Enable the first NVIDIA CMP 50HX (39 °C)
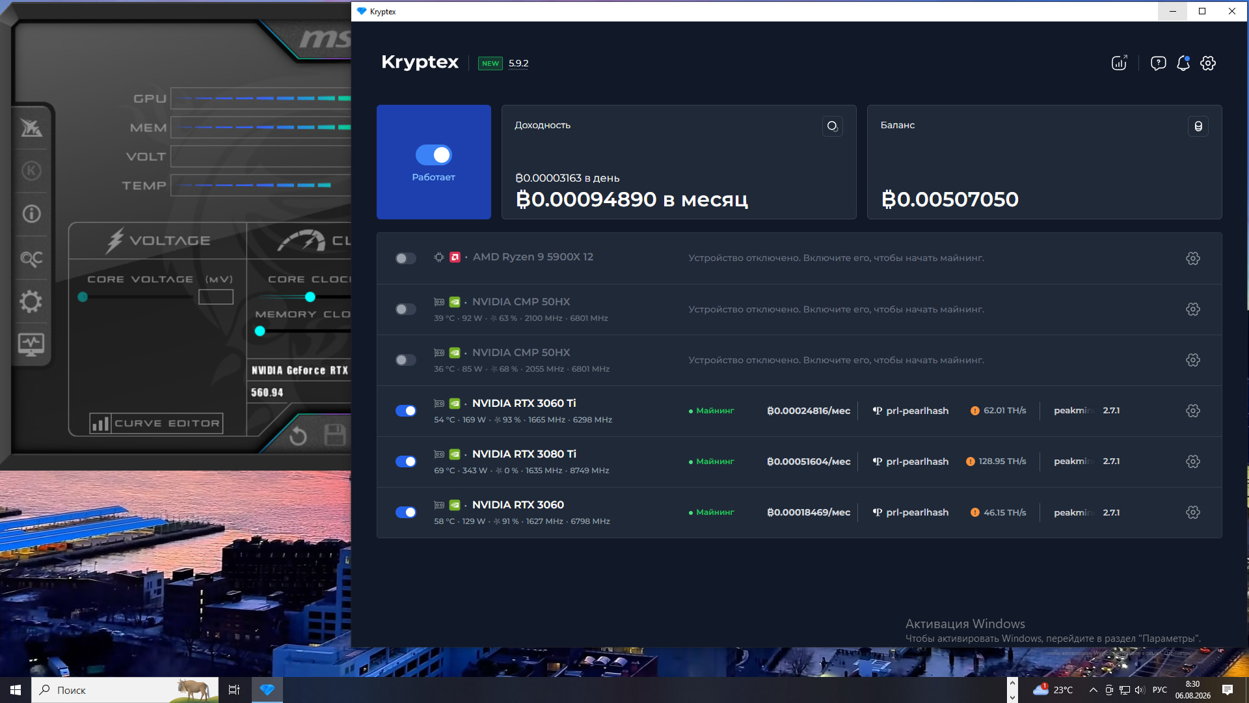The width and height of the screenshot is (1249, 703). click(x=405, y=309)
